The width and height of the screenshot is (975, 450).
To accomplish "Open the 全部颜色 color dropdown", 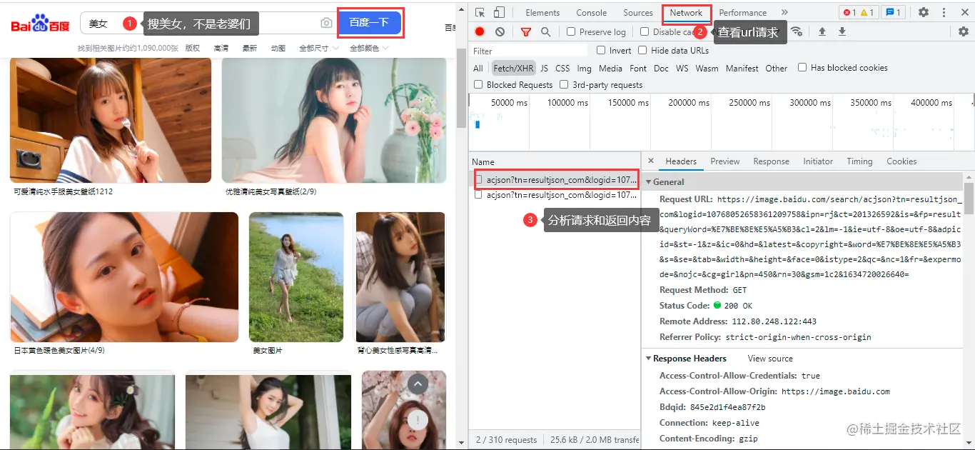I will pos(369,48).
